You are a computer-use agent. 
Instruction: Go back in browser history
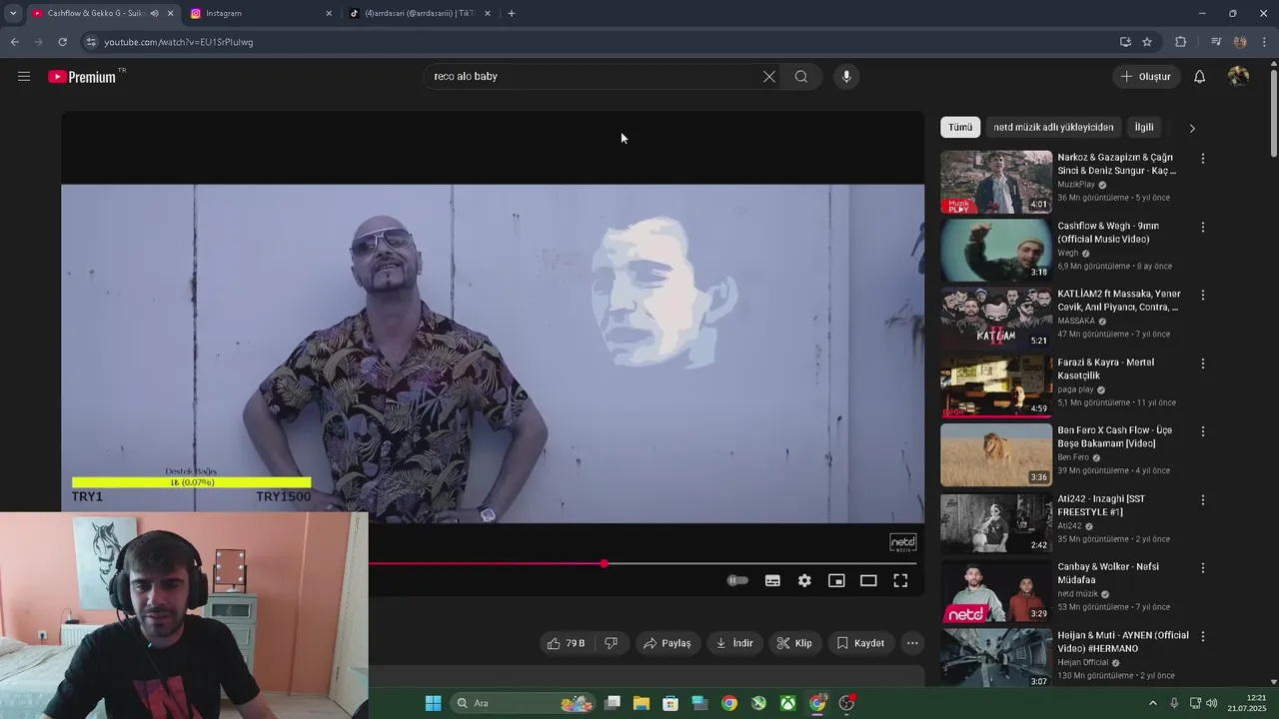[14, 42]
